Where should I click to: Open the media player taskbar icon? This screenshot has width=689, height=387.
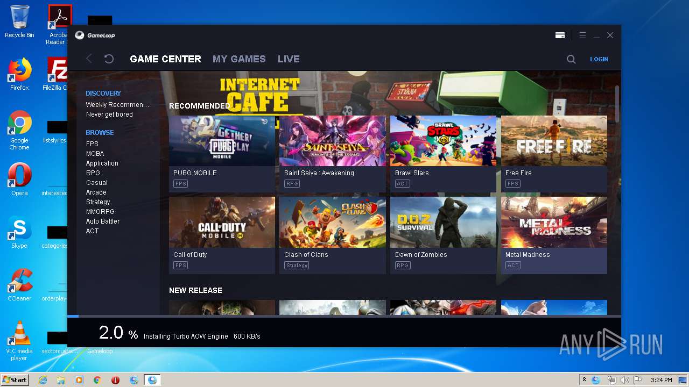coord(79,380)
